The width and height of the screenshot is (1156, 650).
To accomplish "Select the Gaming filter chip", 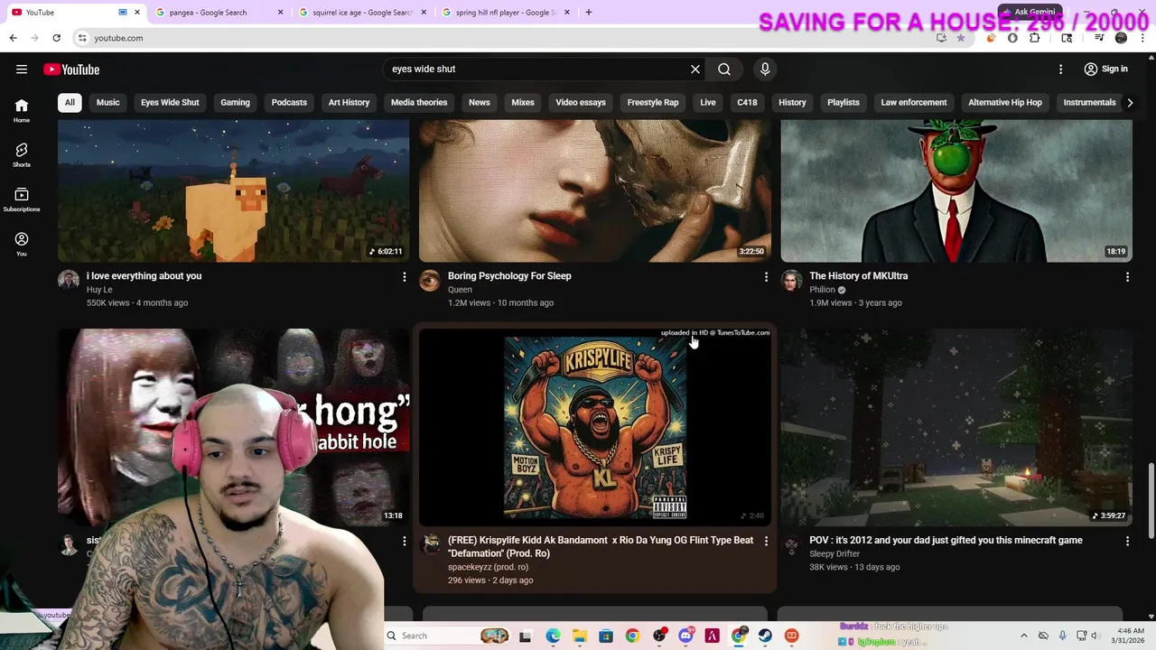I will click(x=235, y=102).
